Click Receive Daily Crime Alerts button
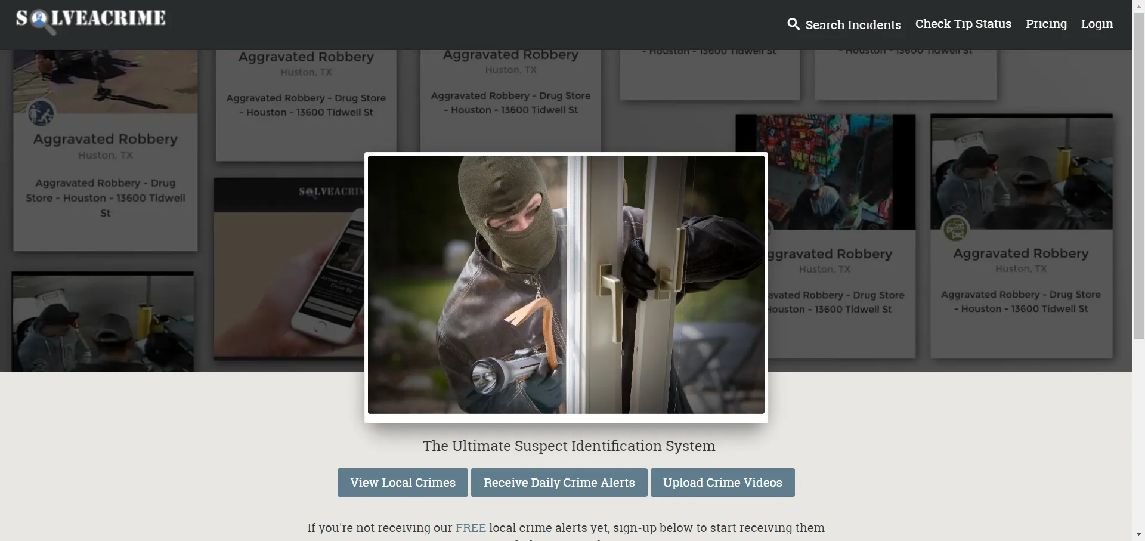 pyautogui.click(x=559, y=483)
